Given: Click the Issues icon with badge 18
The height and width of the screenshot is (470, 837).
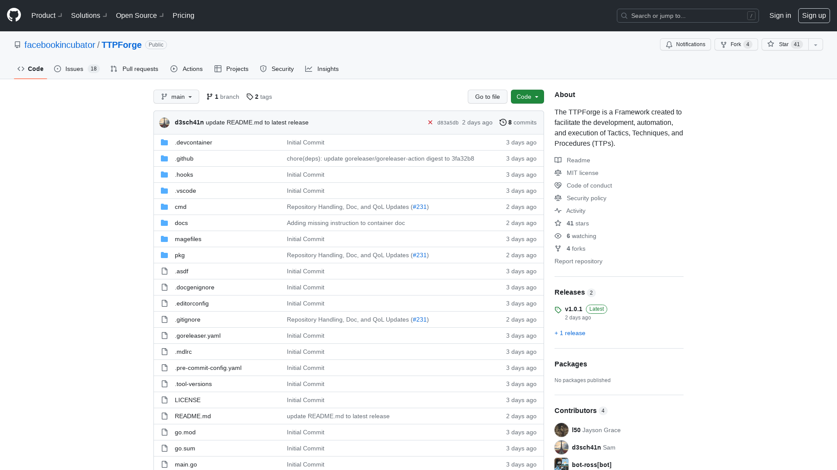Looking at the screenshot, I should click(76, 69).
